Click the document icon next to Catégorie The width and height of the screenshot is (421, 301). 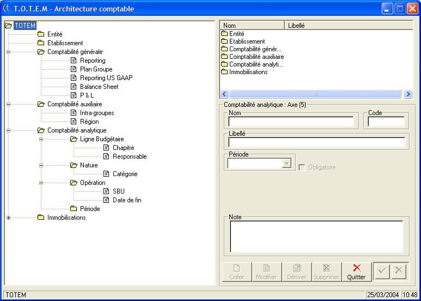[x=106, y=174]
